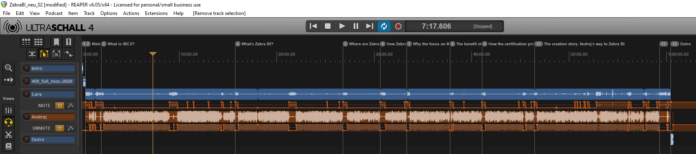Select the split items tool icon
This screenshot has height=154, width=696.
point(32,54)
